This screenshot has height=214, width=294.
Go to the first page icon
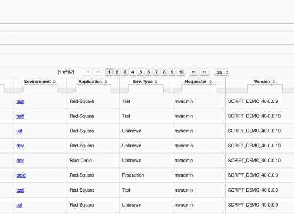[87, 72]
